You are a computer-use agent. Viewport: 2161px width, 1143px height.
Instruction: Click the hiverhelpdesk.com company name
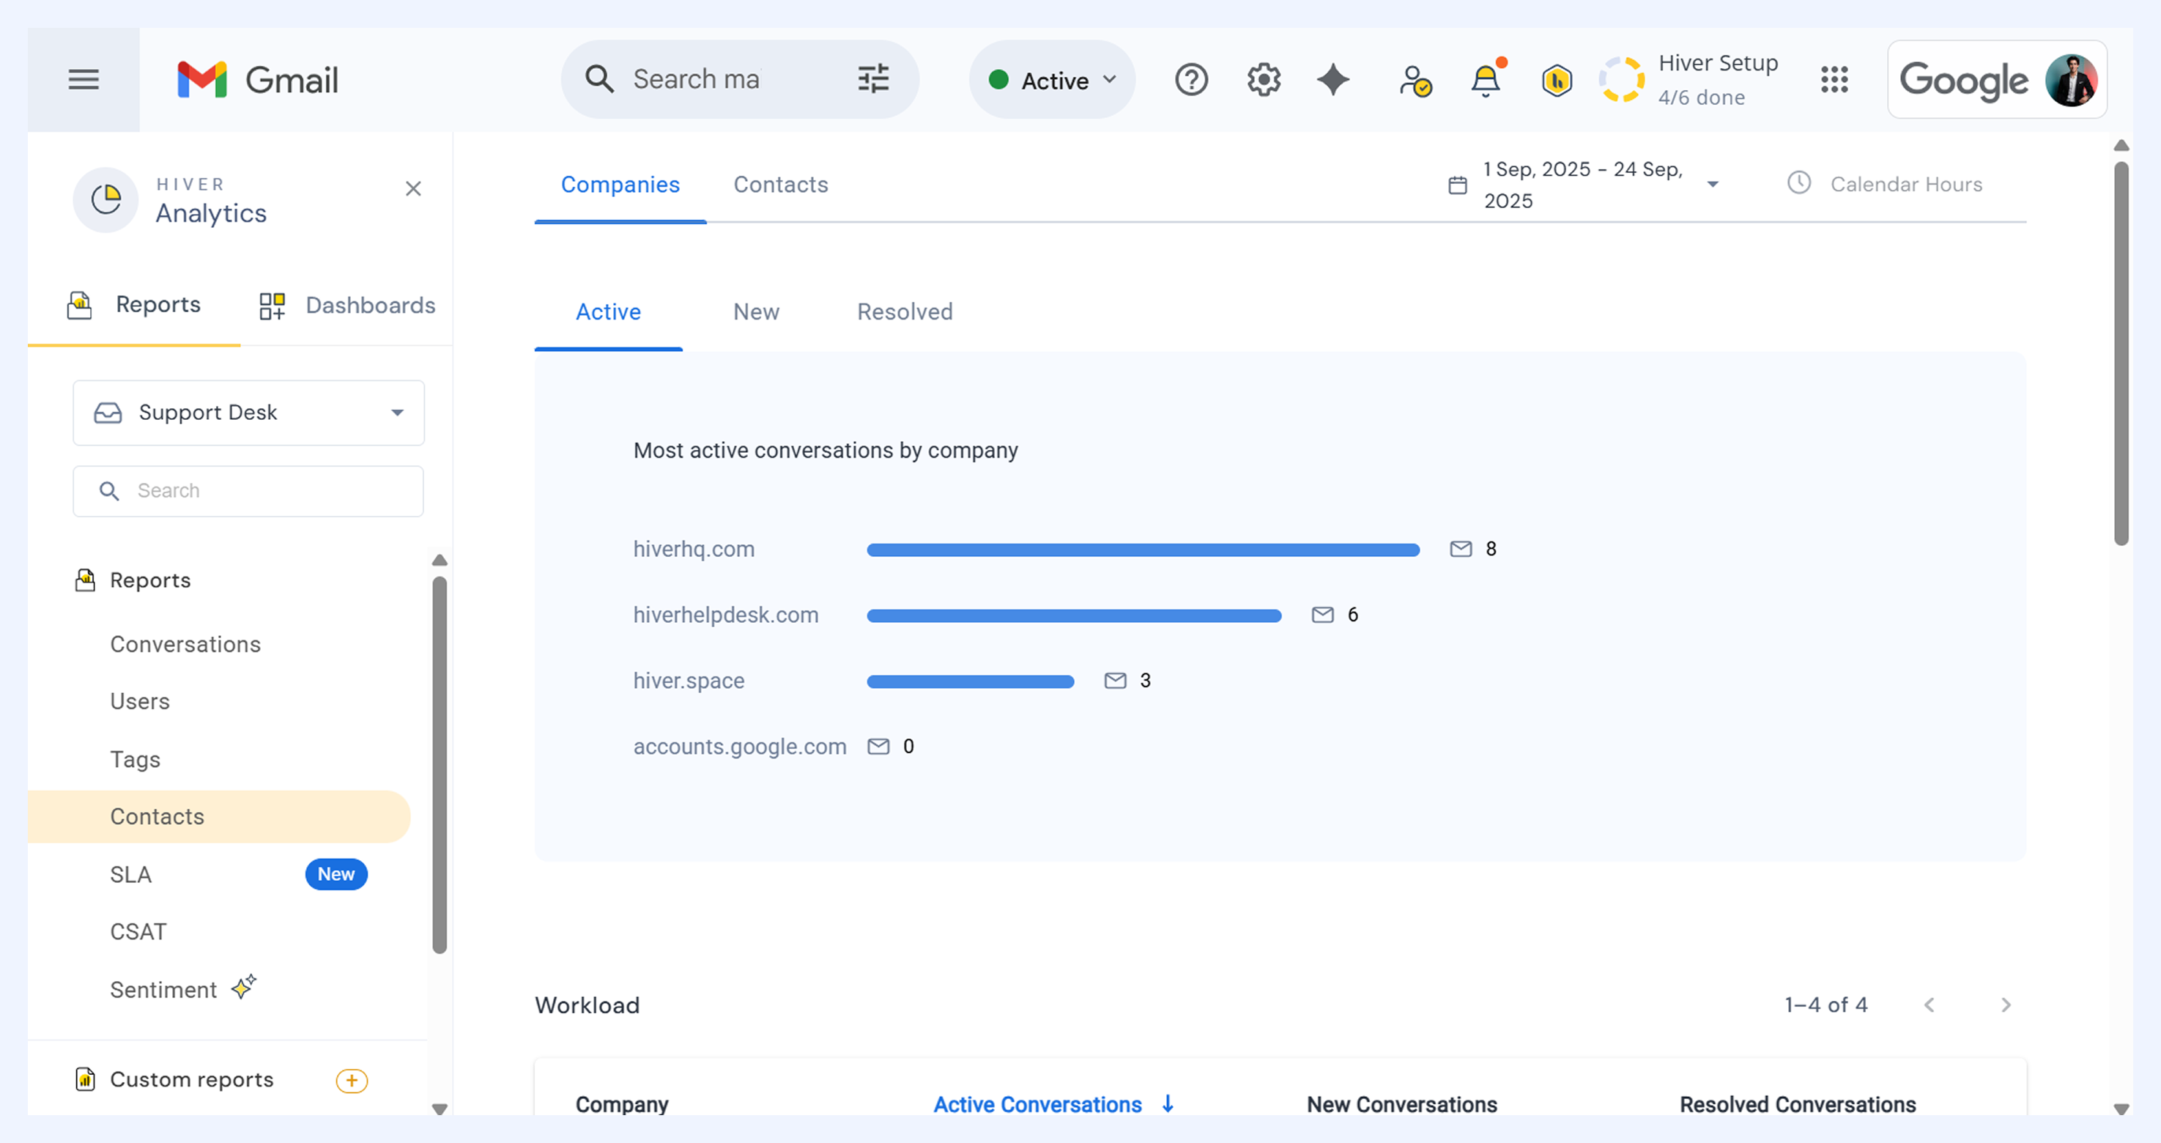tap(726, 615)
